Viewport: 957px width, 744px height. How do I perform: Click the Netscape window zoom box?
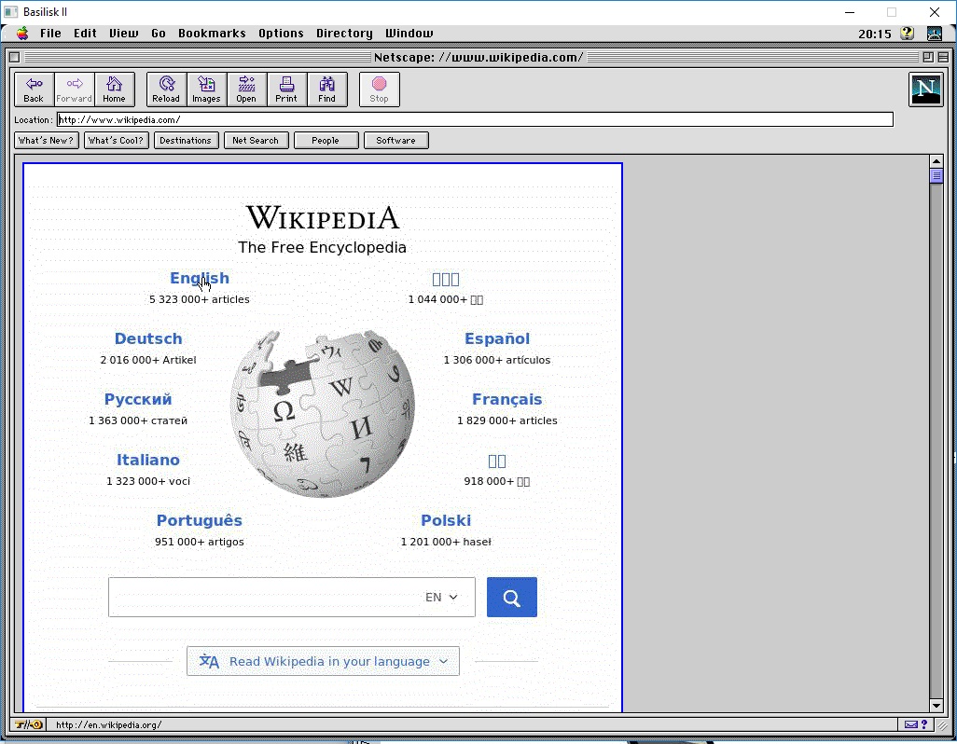[928, 57]
